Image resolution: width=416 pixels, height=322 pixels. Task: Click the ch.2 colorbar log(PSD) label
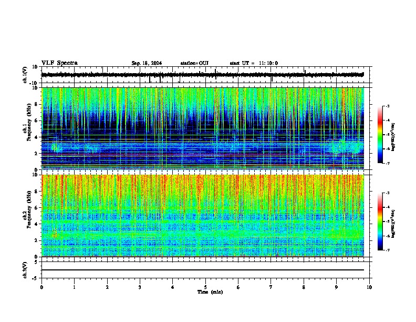[393, 224]
